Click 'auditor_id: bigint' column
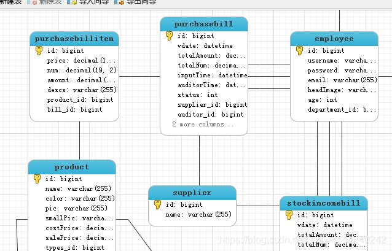The width and height of the screenshot is (392, 251). [211, 115]
